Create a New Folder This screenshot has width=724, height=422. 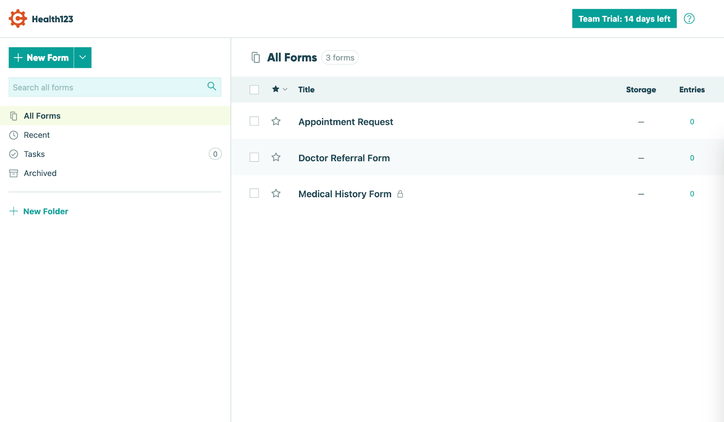(x=45, y=211)
